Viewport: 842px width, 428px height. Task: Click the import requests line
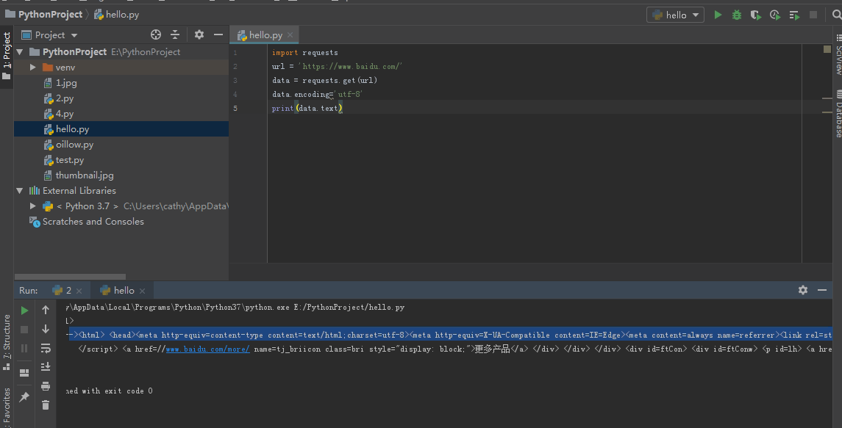click(x=304, y=53)
